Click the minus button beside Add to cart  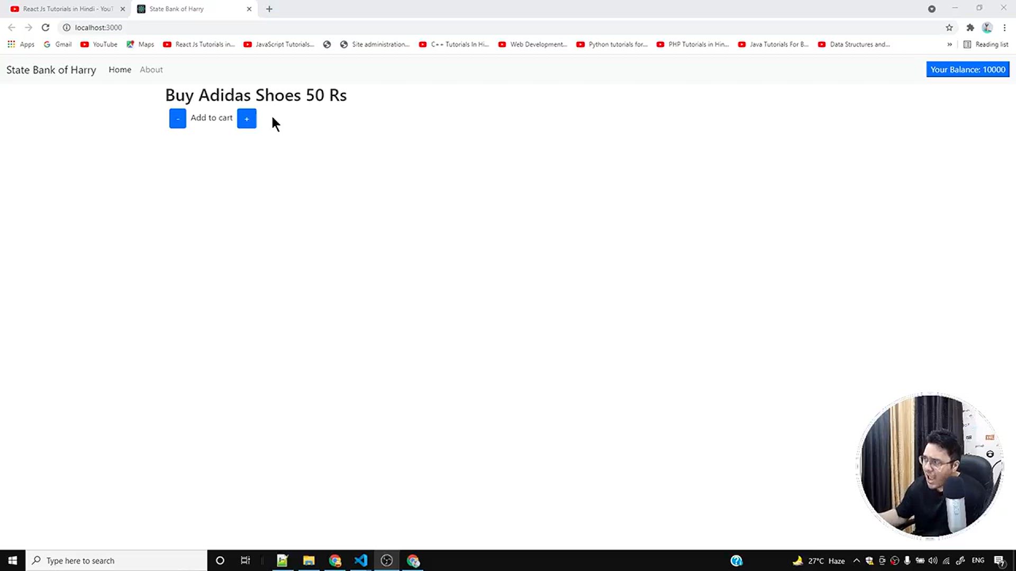pyautogui.click(x=177, y=118)
